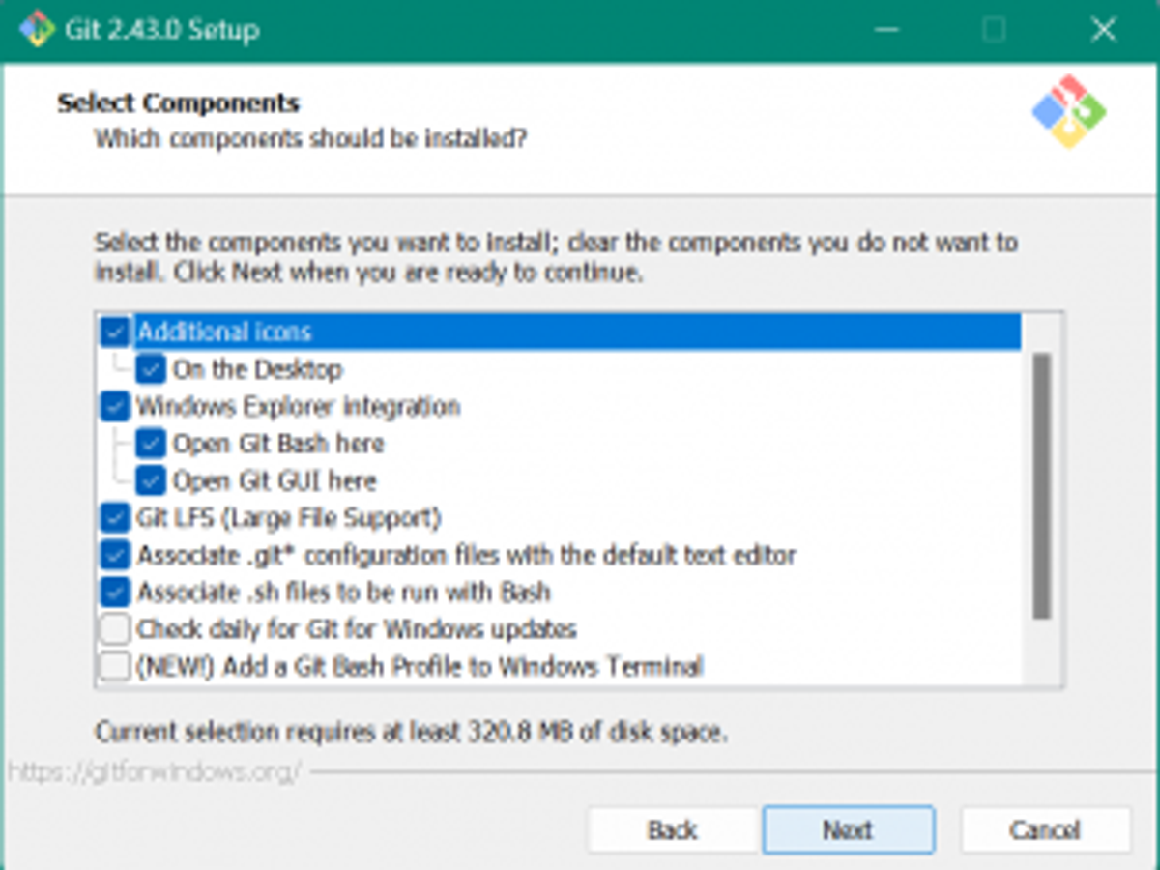This screenshot has width=1160, height=870.
Task: Click the 'Open Git GUI here' label text
Action: pos(275,480)
